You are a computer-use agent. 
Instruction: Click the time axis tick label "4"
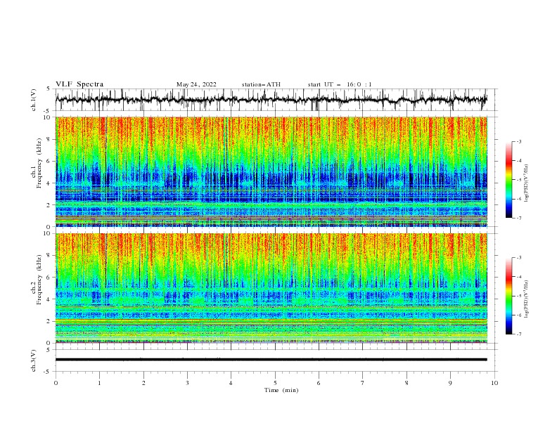[231, 383]
